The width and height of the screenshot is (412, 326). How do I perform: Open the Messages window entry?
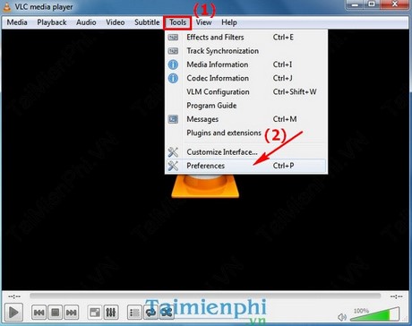point(246,119)
